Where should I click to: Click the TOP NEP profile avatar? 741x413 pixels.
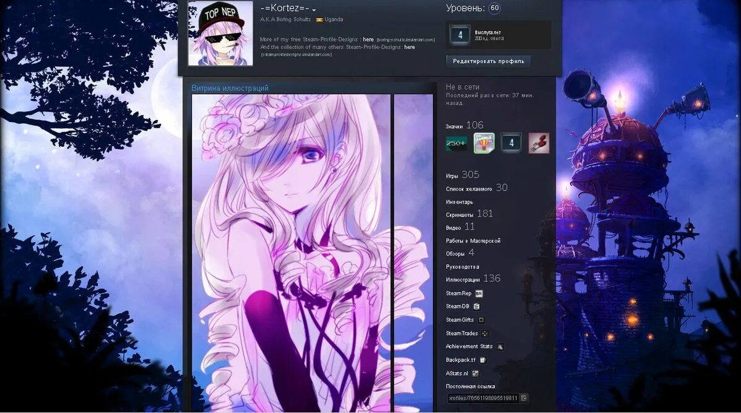220,33
